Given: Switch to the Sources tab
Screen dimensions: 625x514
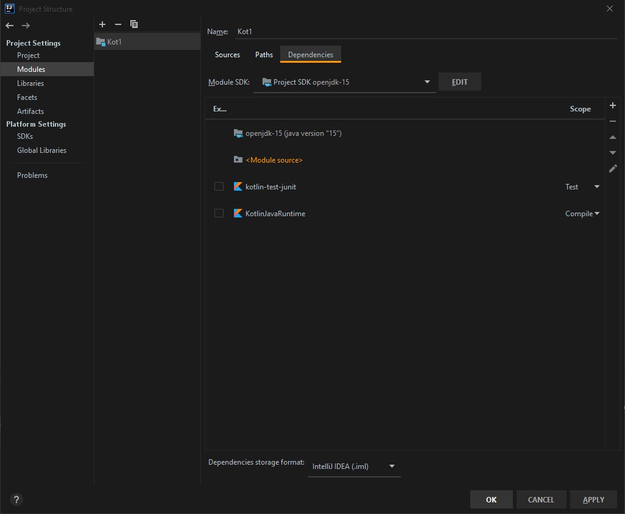Looking at the screenshot, I should click(227, 54).
